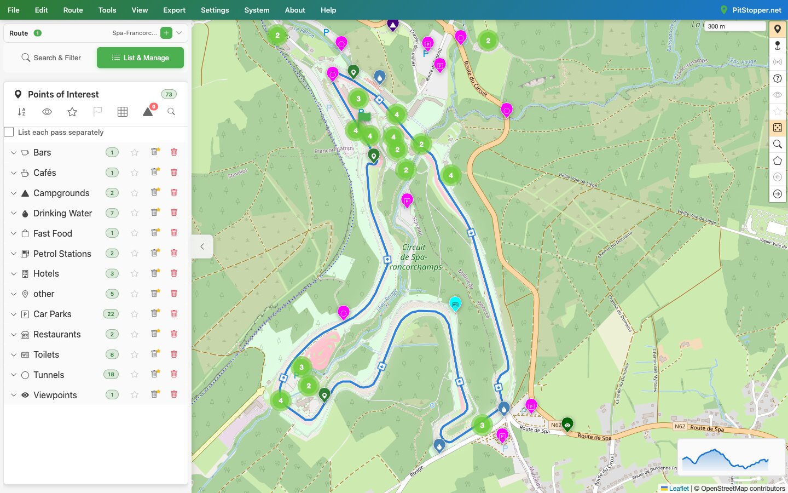
Task: Open the Help menu
Action: (x=328, y=10)
